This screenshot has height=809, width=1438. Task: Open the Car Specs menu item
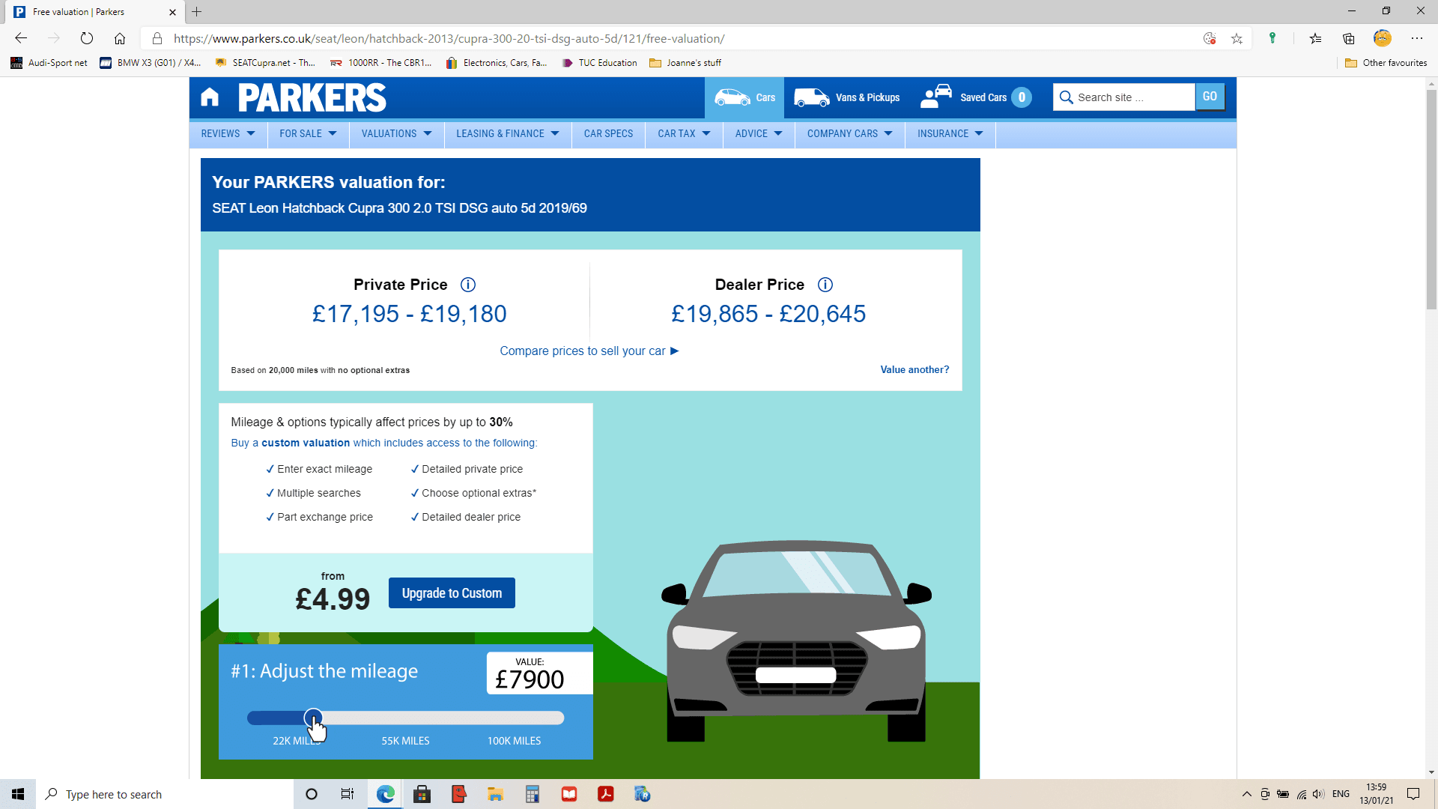coord(608,133)
